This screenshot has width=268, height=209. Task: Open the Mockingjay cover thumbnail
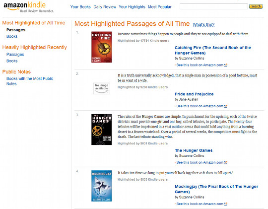tap(101, 186)
